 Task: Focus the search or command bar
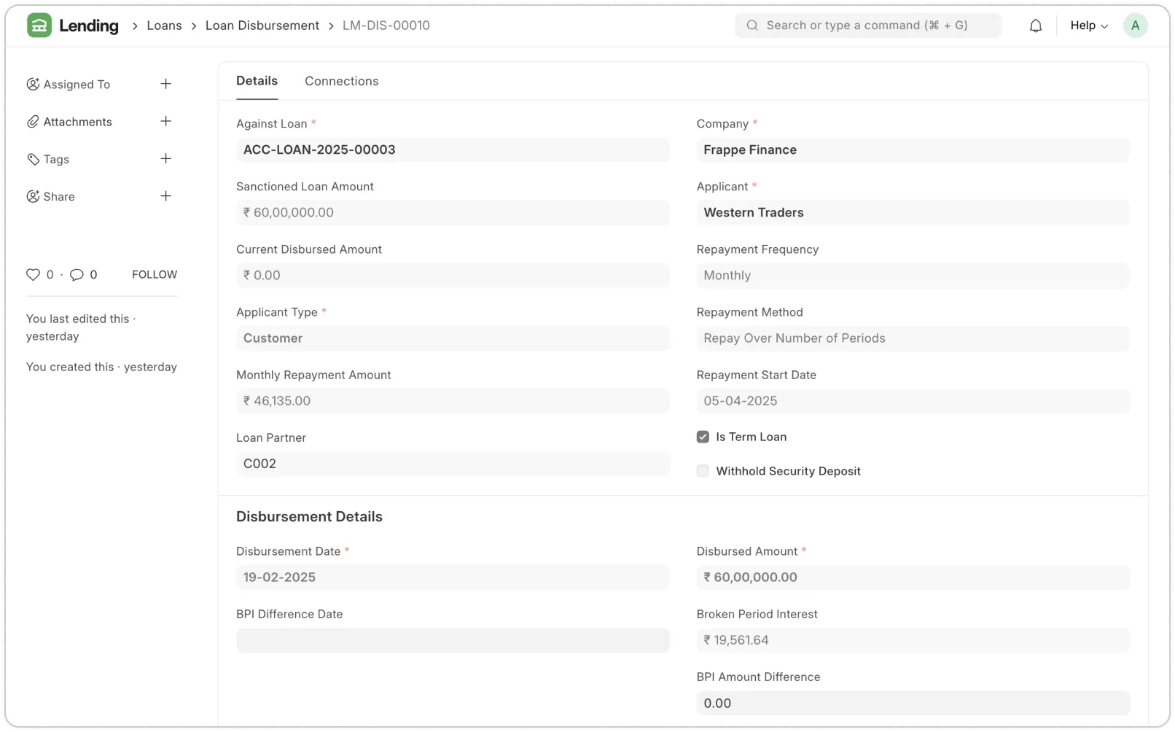point(867,26)
